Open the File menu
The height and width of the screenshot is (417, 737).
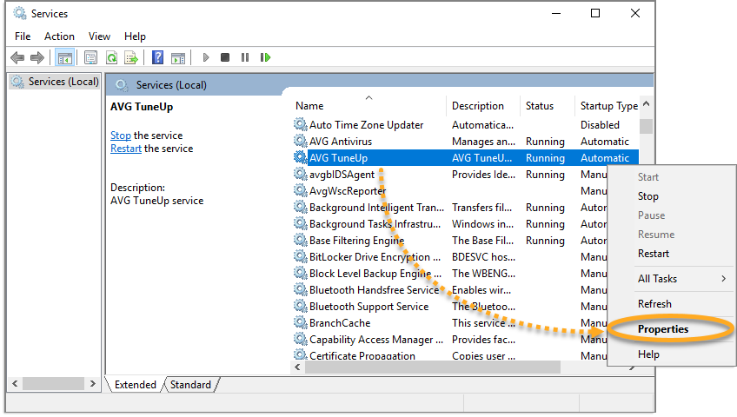23,36
